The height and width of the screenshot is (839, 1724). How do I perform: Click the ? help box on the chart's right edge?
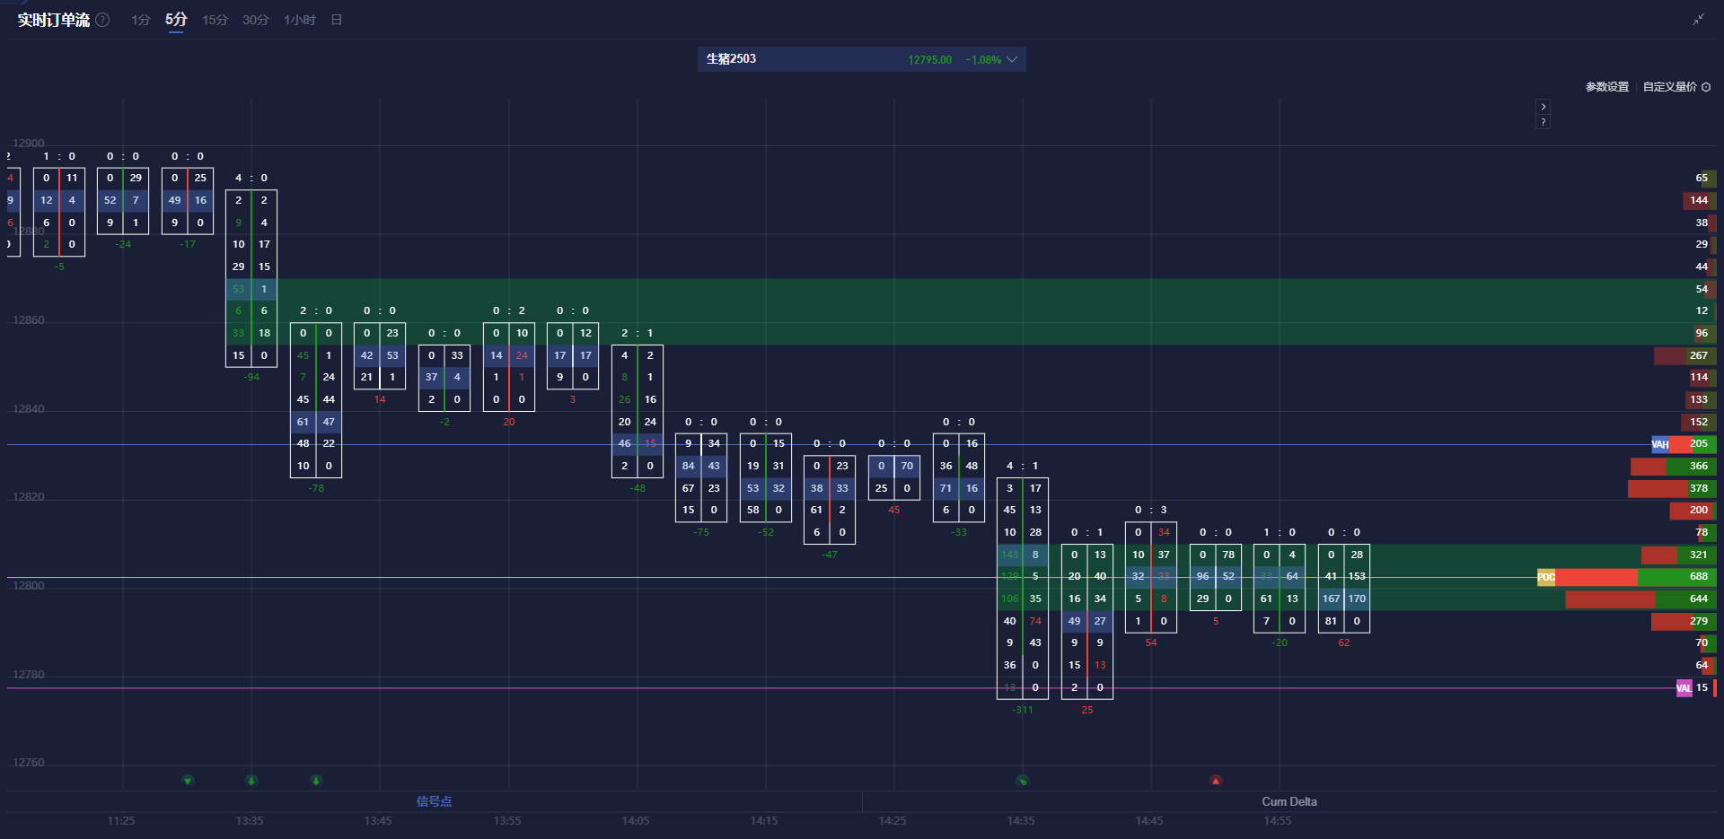(1544, 121)
